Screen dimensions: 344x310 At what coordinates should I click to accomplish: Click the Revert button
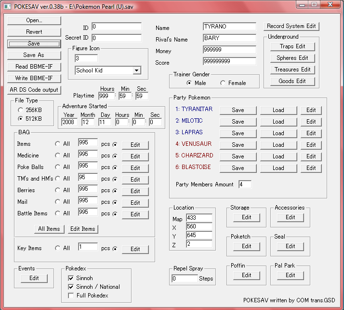pos(34,32)
